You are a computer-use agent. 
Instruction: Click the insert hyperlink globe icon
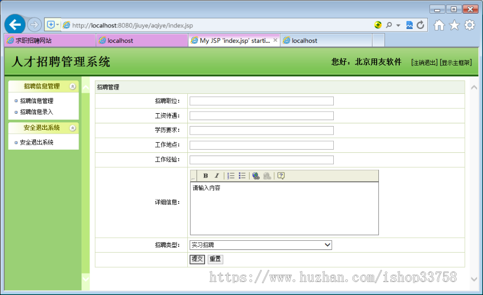click(x=255, y=175)
